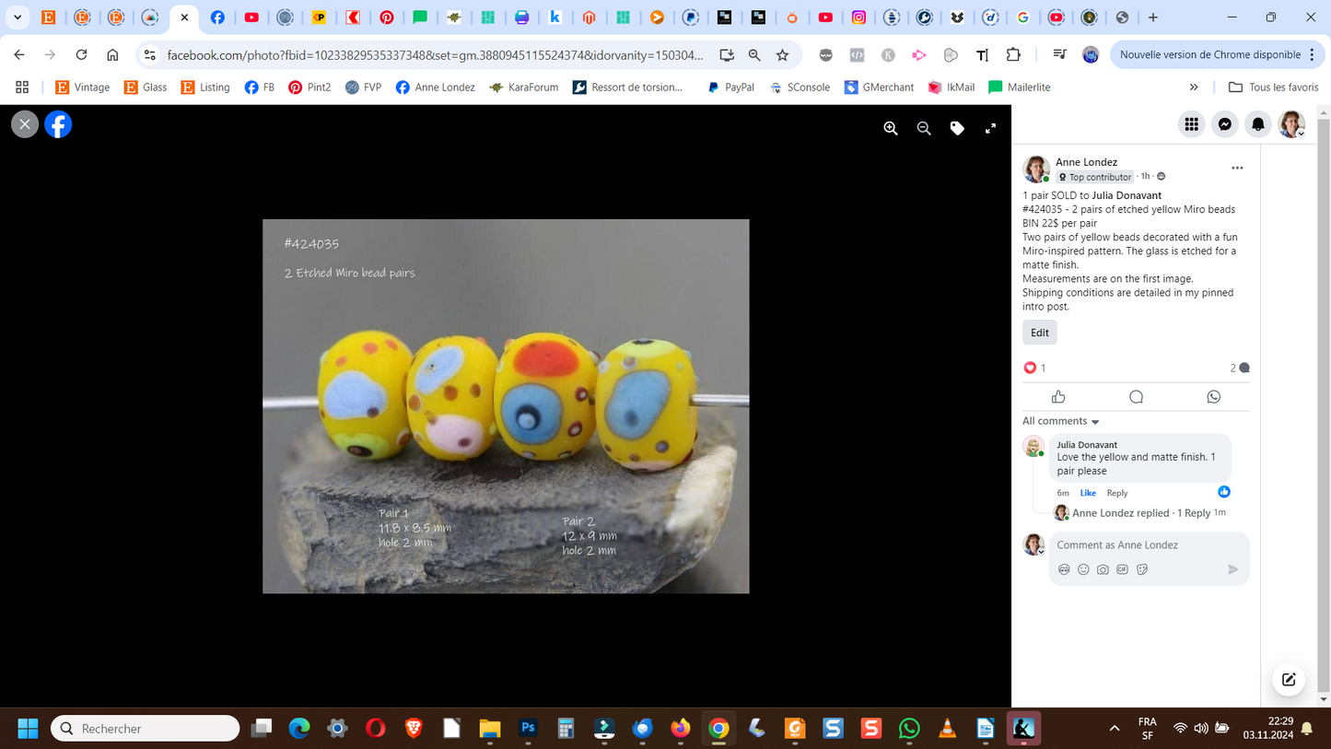Screen dimensions: 1331x749
Task: Open the Facebook notifications bell
Action: click(x=1258, y=124)
